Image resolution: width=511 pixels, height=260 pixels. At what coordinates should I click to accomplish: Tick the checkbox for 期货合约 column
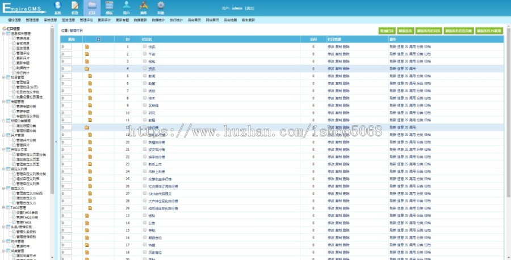click(145, 237)
